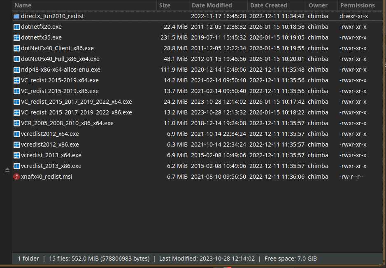Click the dotNetFx40_Full_x86_x64.exe file icon
386x268 pixels.
[x=16, y=59]
